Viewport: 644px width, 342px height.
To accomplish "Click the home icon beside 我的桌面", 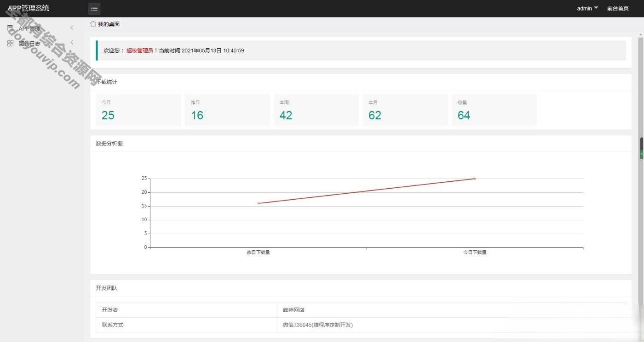I will click(x=93, y=23).
